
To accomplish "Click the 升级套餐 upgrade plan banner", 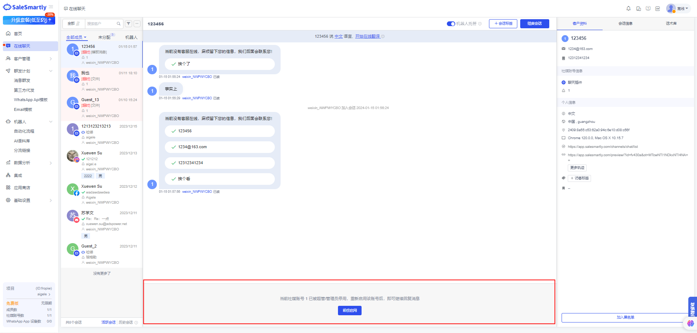I will click(29, 20).
